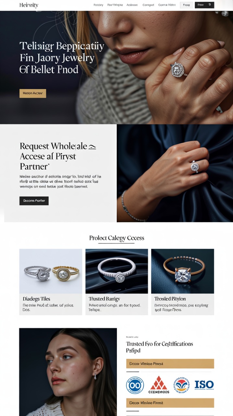Click the outlined light button in the header

point(186,5)
